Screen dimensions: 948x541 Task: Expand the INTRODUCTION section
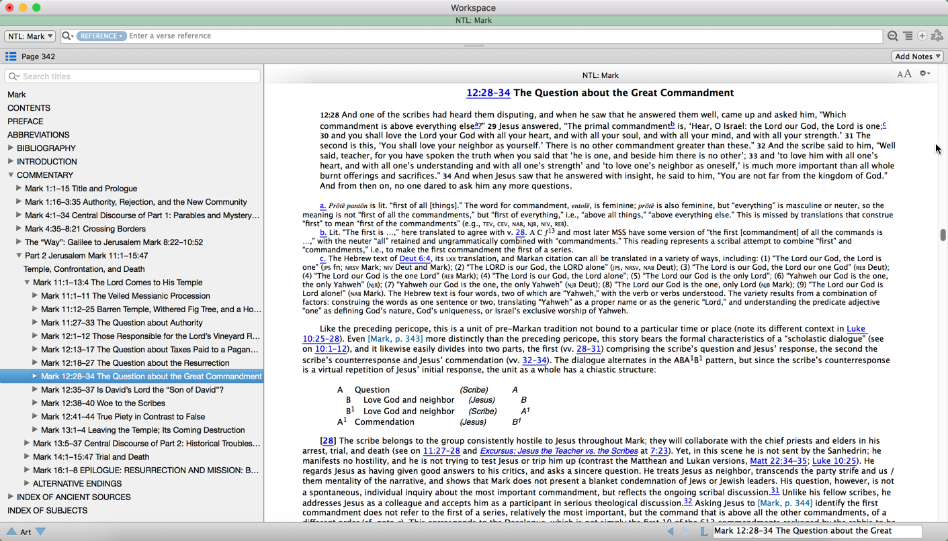11,161
